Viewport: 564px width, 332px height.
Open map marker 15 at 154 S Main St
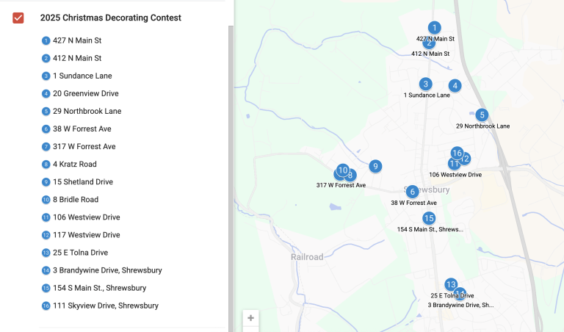pos(429,218)
